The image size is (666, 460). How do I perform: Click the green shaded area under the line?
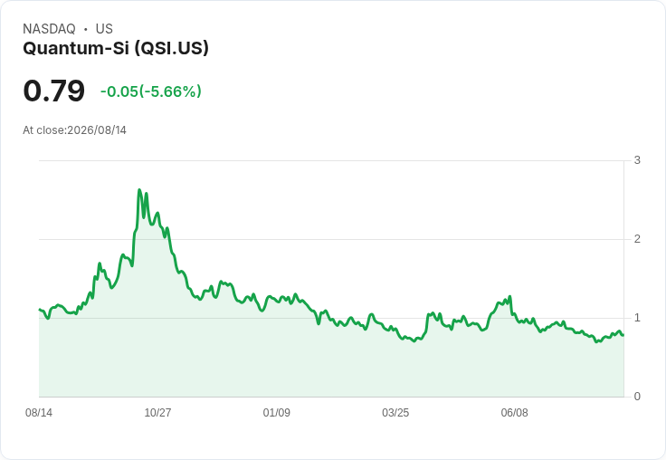point(331,366)
